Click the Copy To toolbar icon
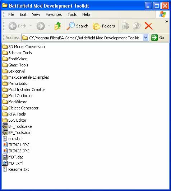171x191 pixels. pos(137,26)
